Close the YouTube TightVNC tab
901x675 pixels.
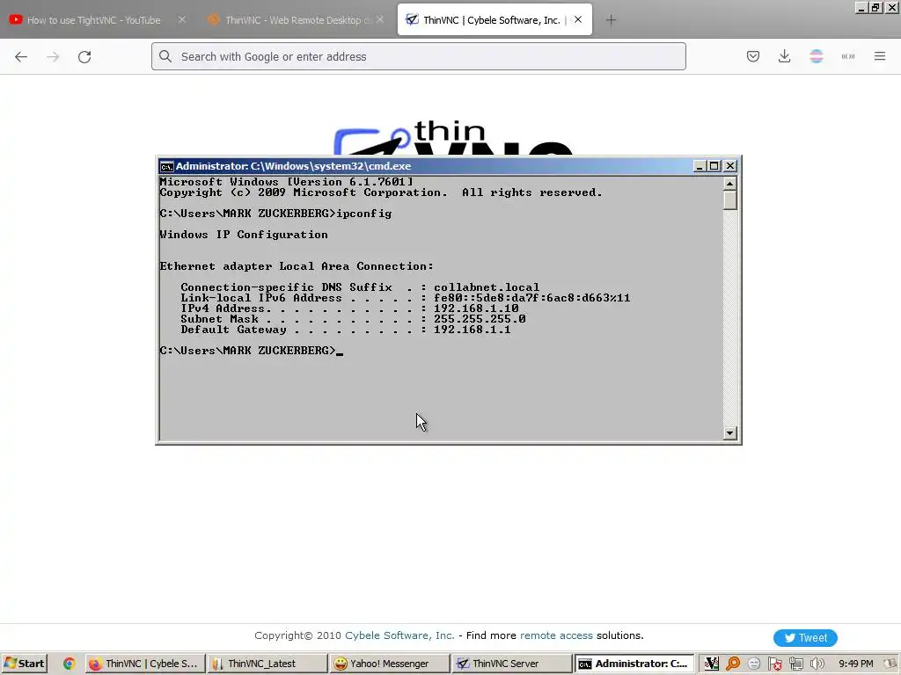[181, 19]
